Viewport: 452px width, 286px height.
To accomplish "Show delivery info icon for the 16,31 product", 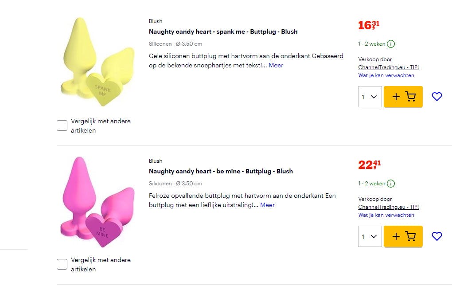I will pyautogui.click(x=391, y=44).
